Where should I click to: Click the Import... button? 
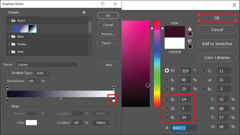click(x=108, y=34)
